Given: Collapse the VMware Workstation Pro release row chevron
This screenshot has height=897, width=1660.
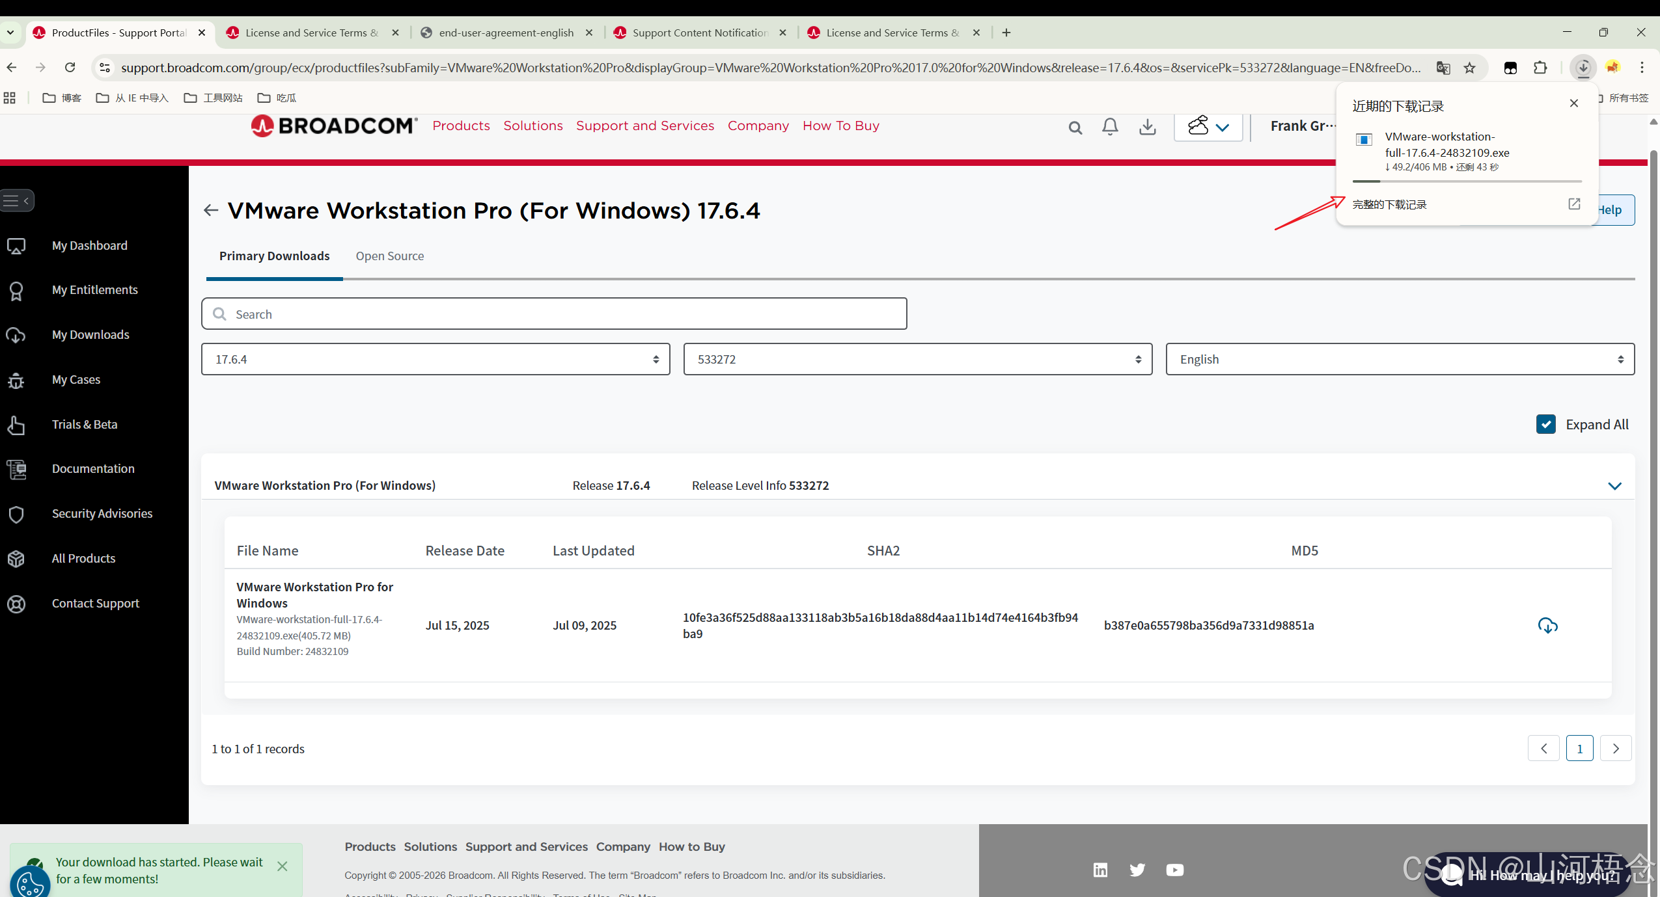Looking at the screenshot, I should point(1614,486).
